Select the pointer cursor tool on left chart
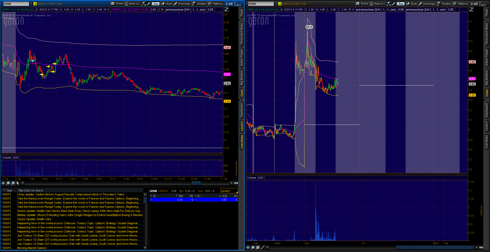Viewport: 490px width, 252px height. click(18, 183)
